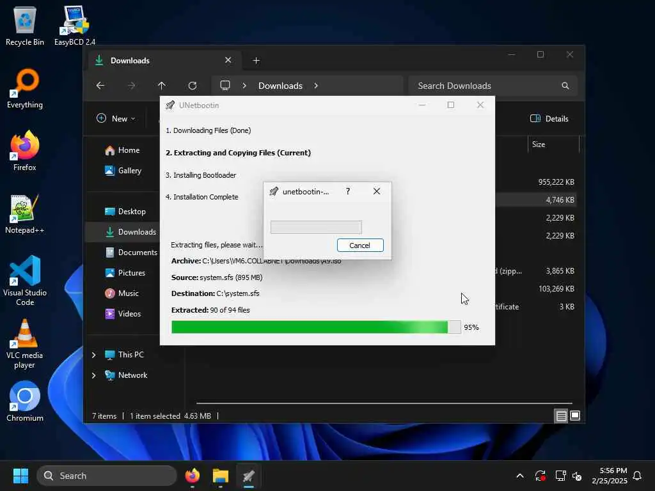Click the small progress bar in unetbootin dialog
655x491 pixels.
click(316, 227)
